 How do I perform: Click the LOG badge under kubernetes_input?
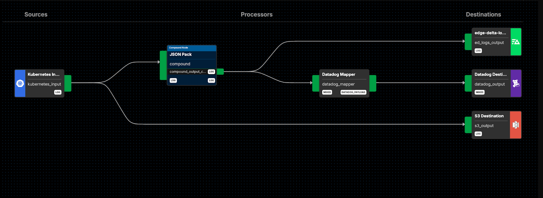click(58, 92)
